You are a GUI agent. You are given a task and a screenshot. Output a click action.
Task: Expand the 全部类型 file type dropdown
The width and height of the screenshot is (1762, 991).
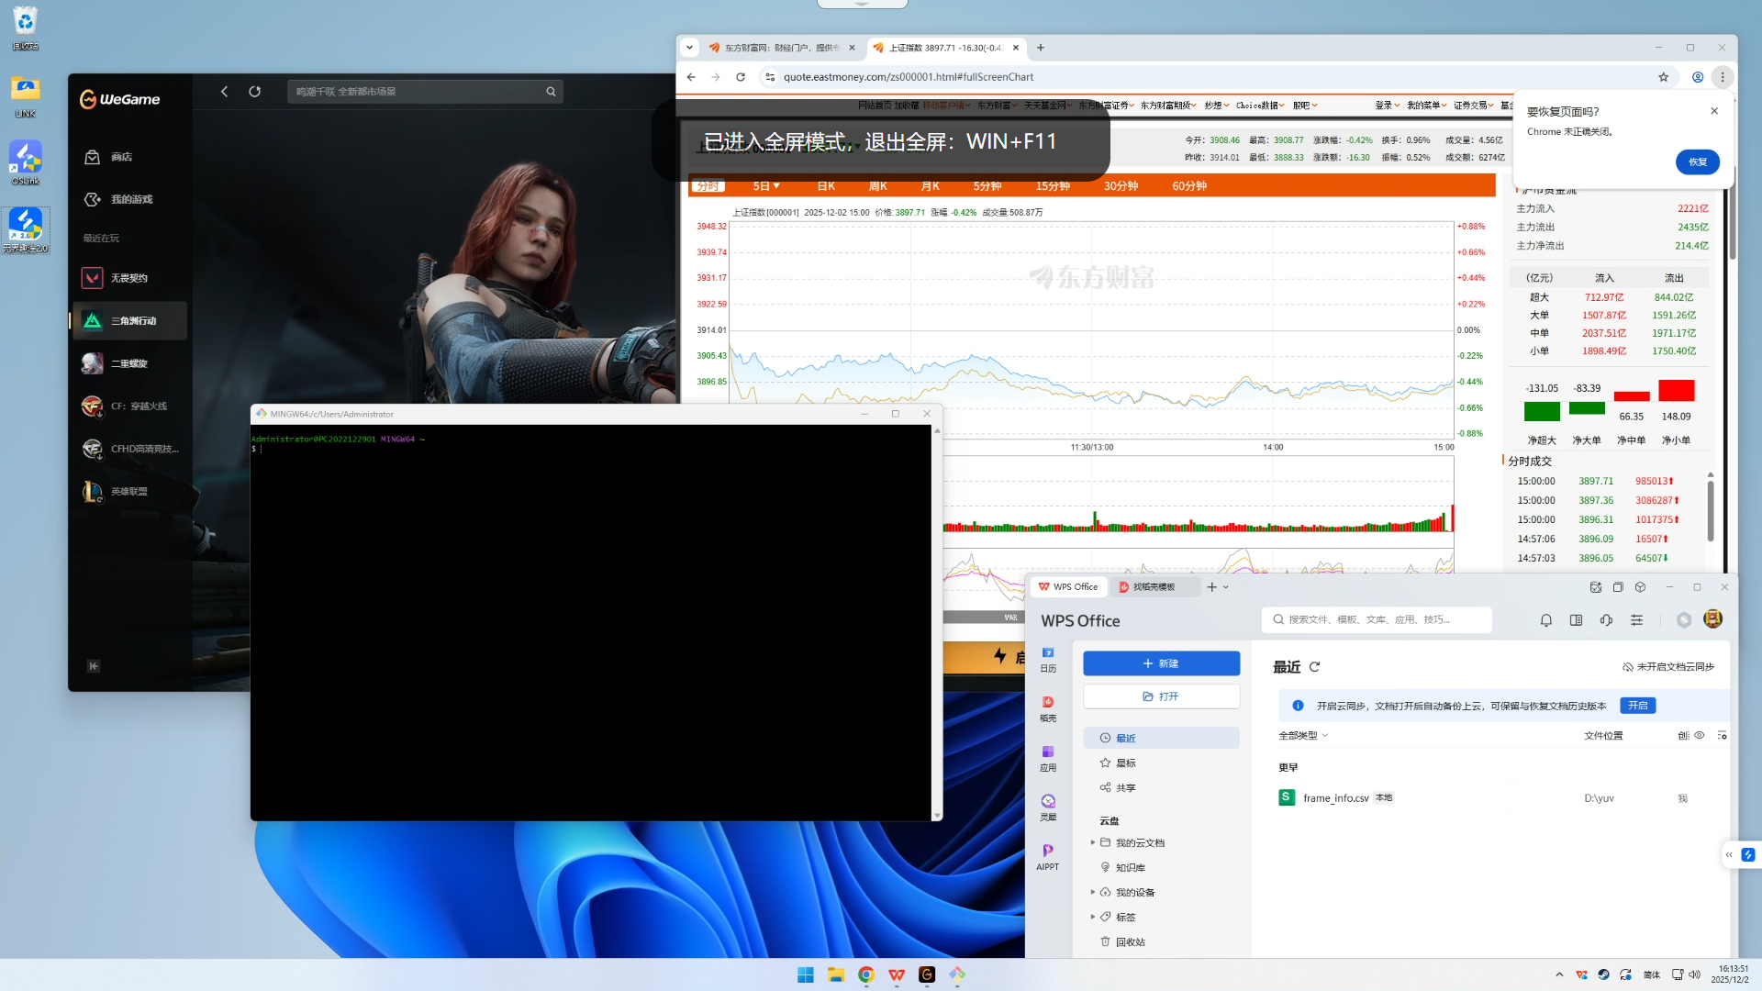1302,735
